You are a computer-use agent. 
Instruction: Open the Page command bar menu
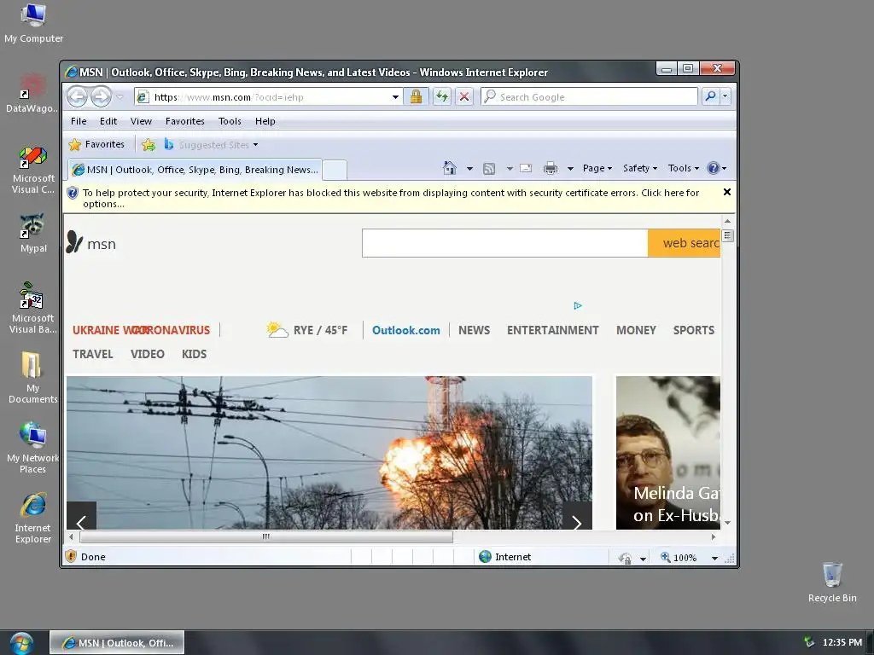point(597,168)
